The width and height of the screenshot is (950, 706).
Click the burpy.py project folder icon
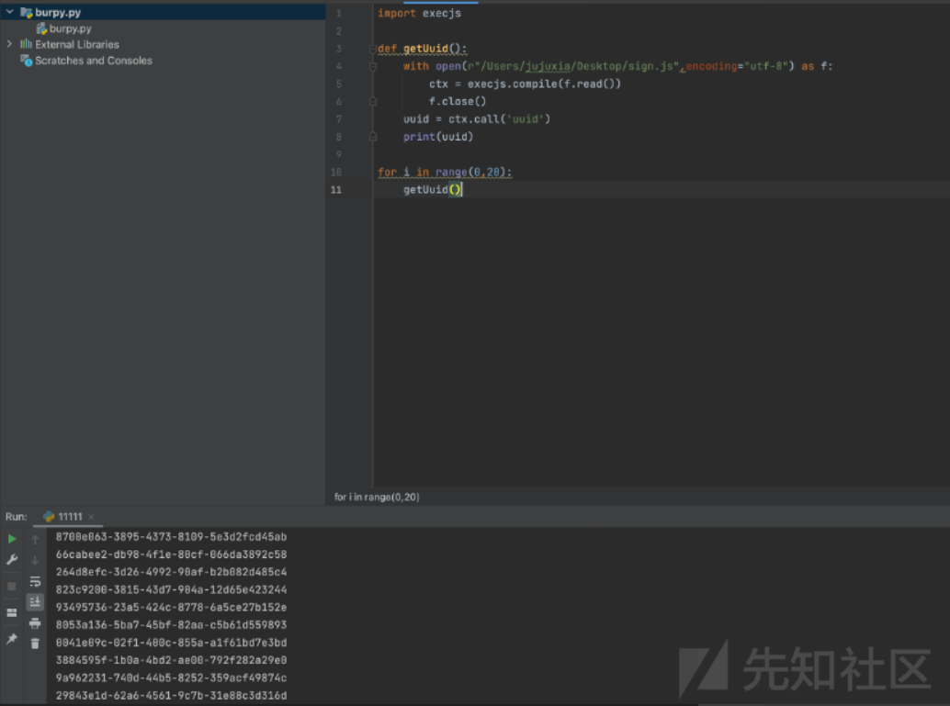(26, 12)
